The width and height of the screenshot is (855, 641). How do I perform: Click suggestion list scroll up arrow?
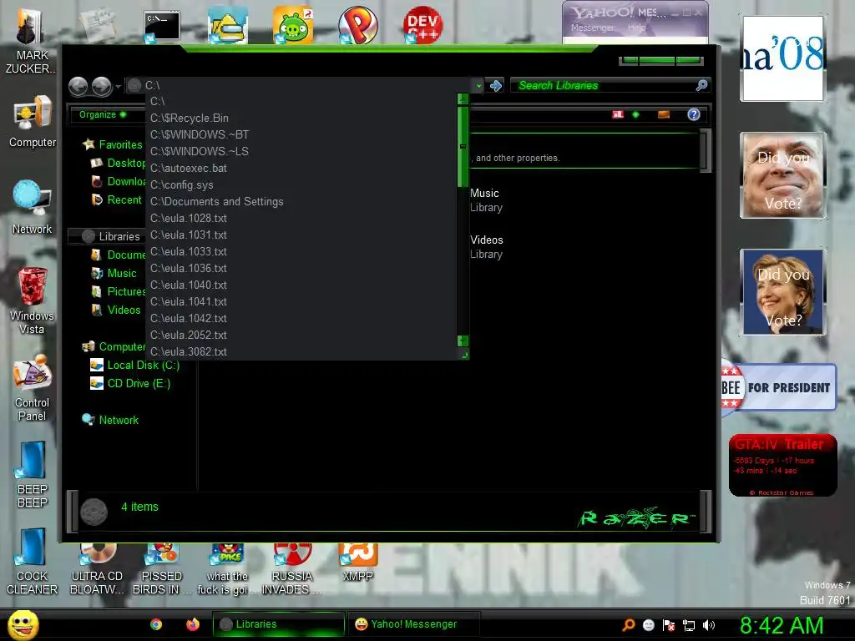pos(463,98)
